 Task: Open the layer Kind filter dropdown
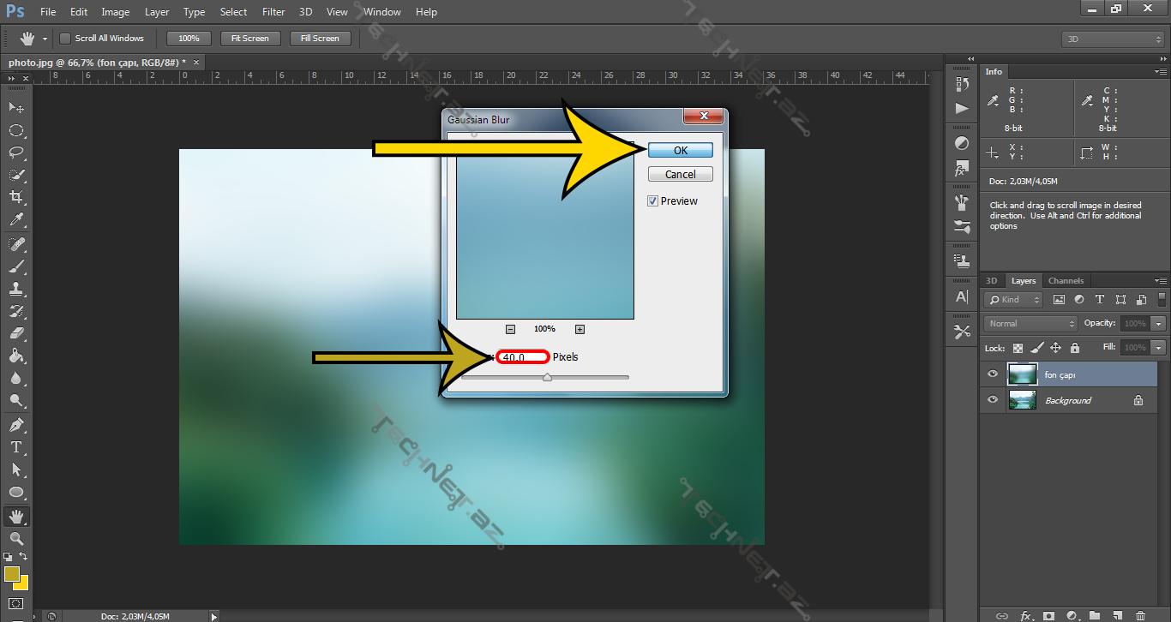pos(1014,300)
